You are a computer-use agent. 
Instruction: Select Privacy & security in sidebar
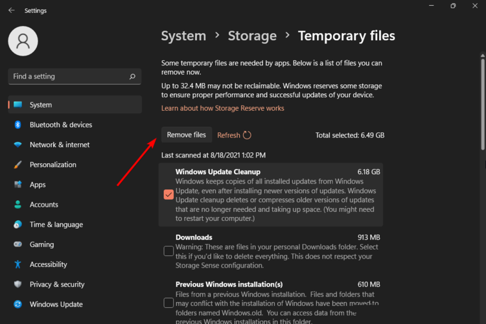coord(57,284)
